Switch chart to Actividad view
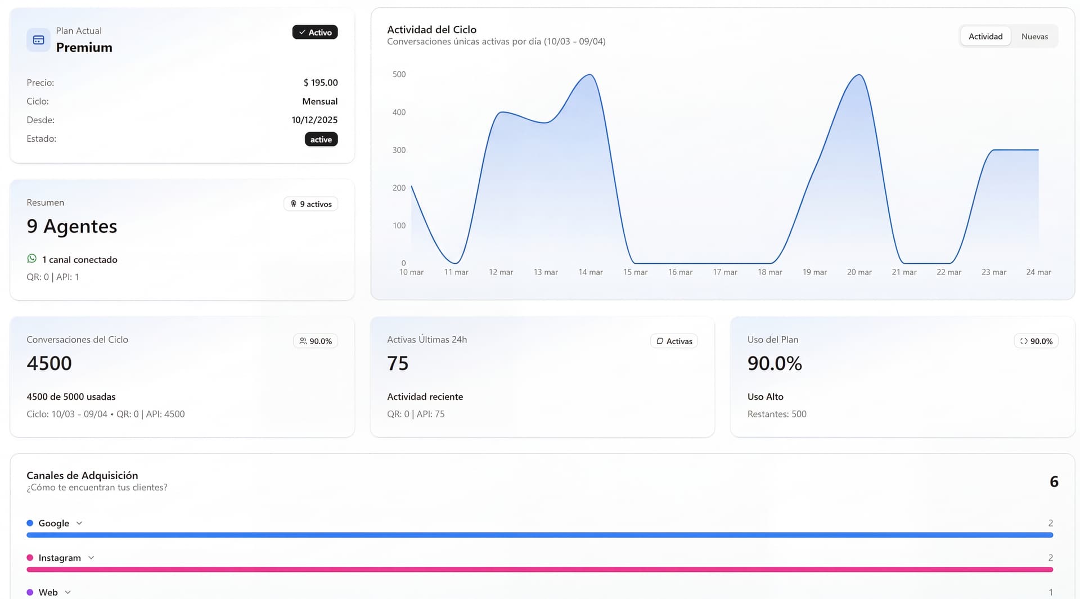Viewport: 1080px width, 599px height. [985, 37]
